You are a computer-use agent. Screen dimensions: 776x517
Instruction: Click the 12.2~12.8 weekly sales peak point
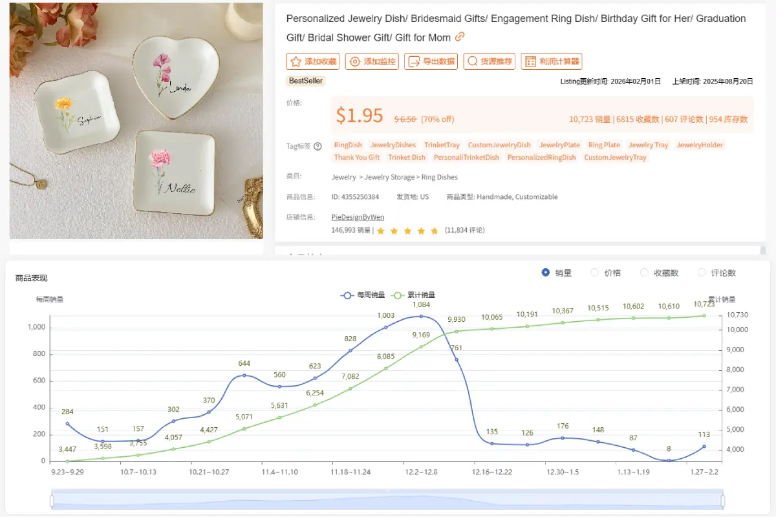click(422, 316)
